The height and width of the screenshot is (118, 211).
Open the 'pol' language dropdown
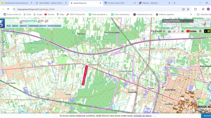point(176,31)
